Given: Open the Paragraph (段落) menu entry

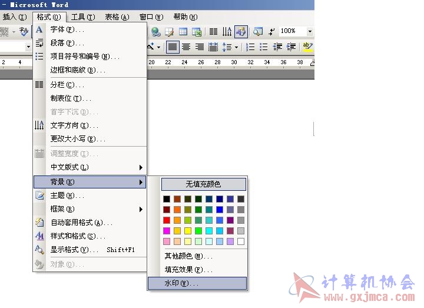Looking at the screenshot, I should pos(90,43).
